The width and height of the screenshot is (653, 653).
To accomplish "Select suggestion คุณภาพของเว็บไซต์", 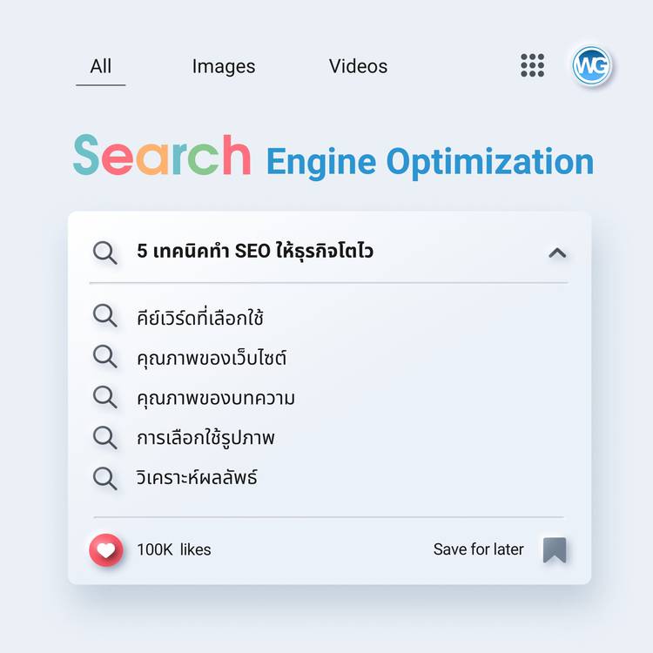I will 212,358.
